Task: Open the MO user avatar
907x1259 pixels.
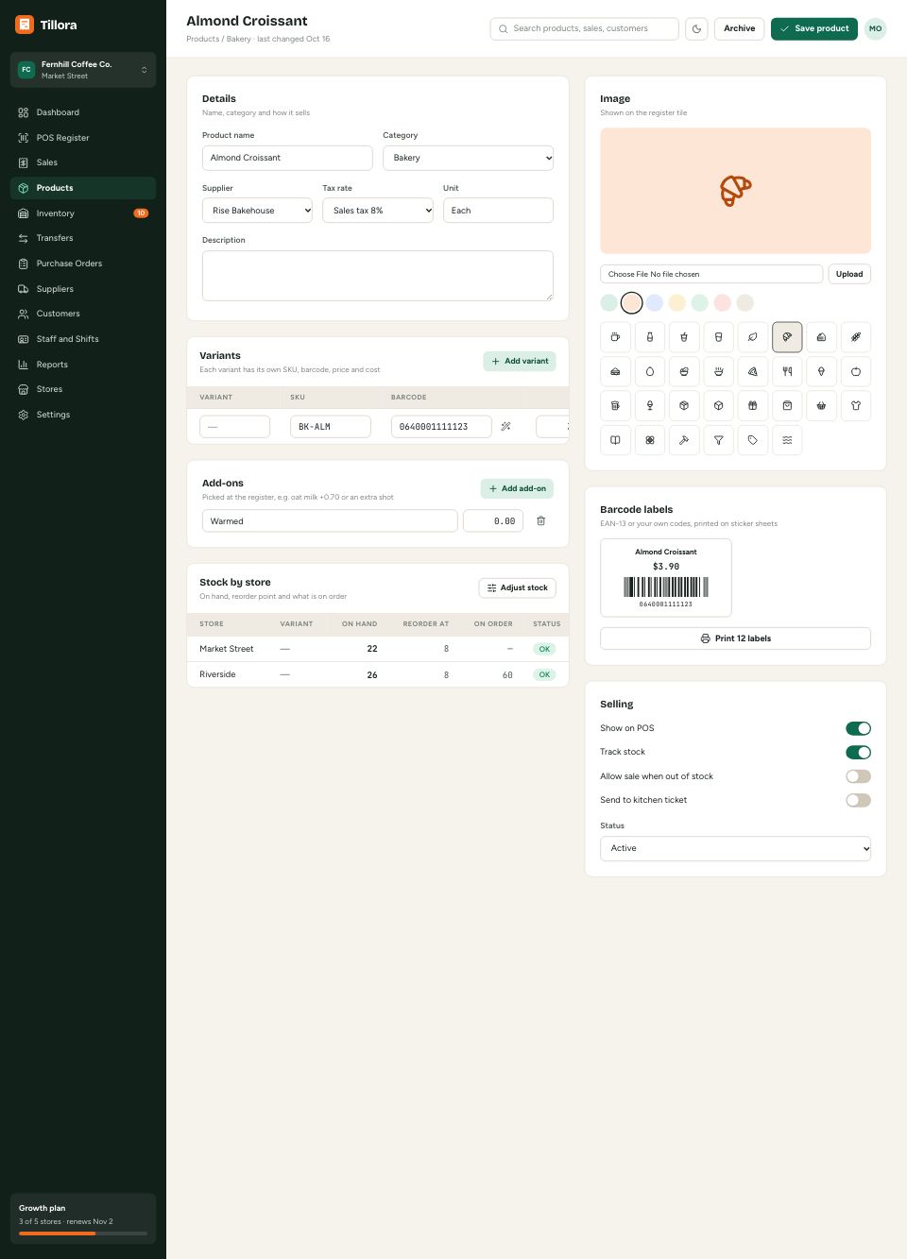Action: click(876, 29)
